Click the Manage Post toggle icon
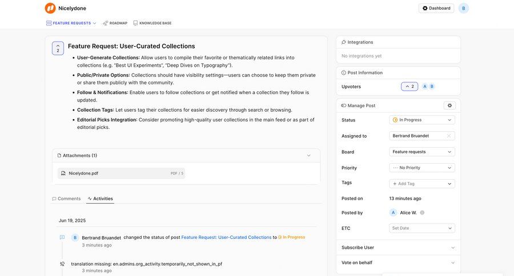Image resolution: width=514 pixels, height=276 pixels. coord(344,105)
